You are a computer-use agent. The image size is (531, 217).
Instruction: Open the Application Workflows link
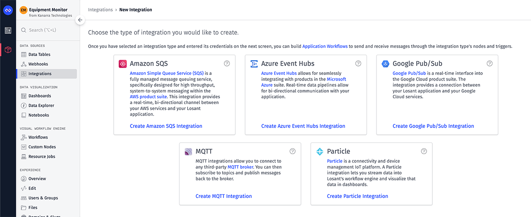tap(325, 46)
